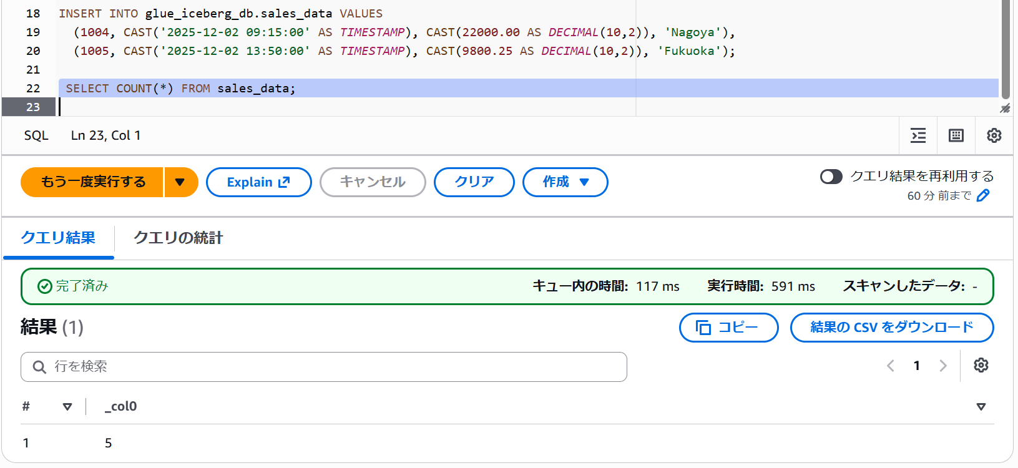
Task: Switch to the クエリの統計 tab
Action: pyautogui.click(x=178, y=238)
